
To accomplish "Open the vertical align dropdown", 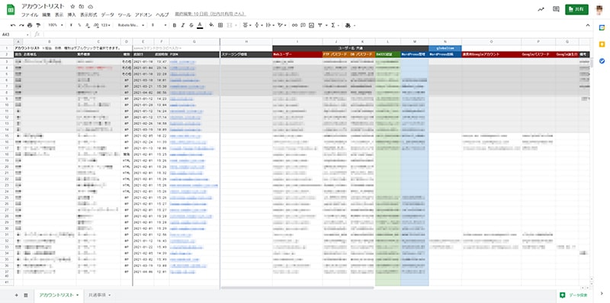I will [258, 25].
